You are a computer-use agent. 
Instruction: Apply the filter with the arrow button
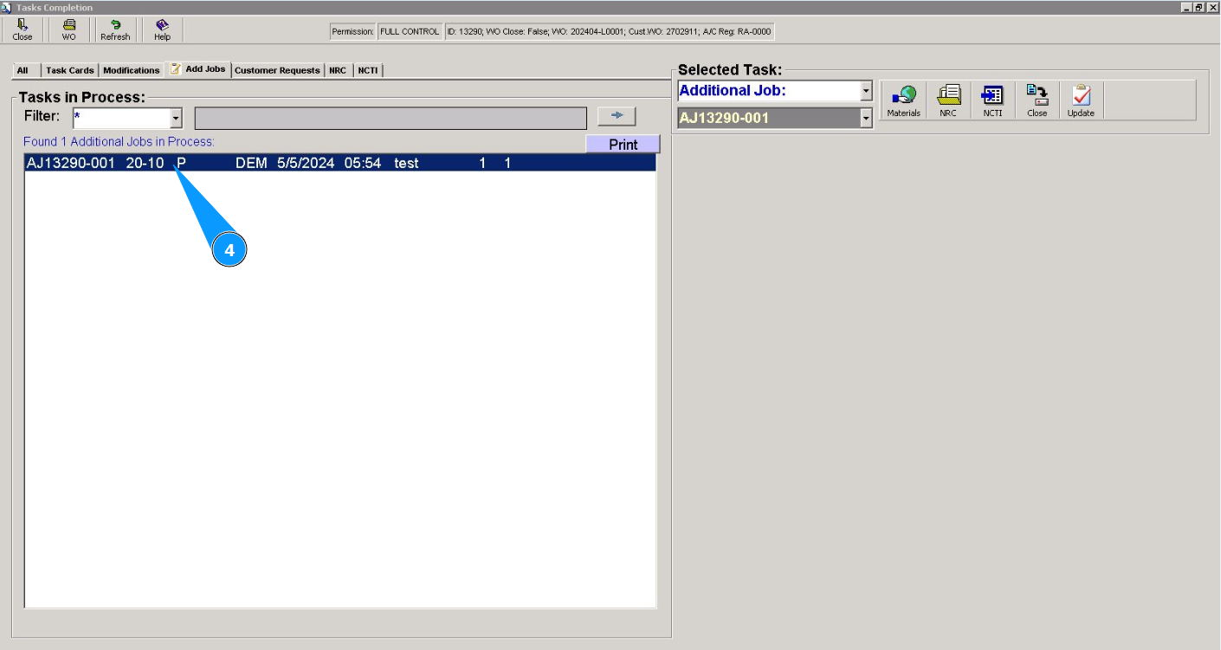(617, 116)
